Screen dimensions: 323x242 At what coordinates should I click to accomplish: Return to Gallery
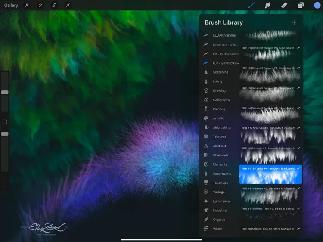[11, 5]
